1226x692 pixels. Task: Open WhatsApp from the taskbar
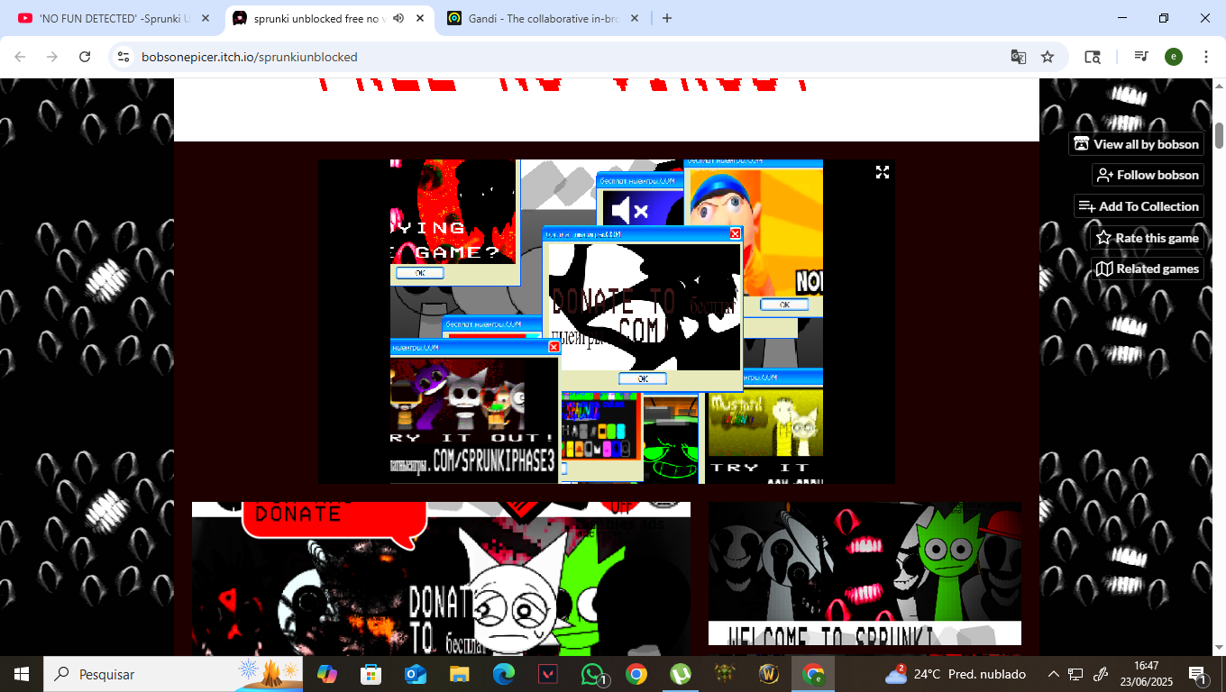pos(592,674)
